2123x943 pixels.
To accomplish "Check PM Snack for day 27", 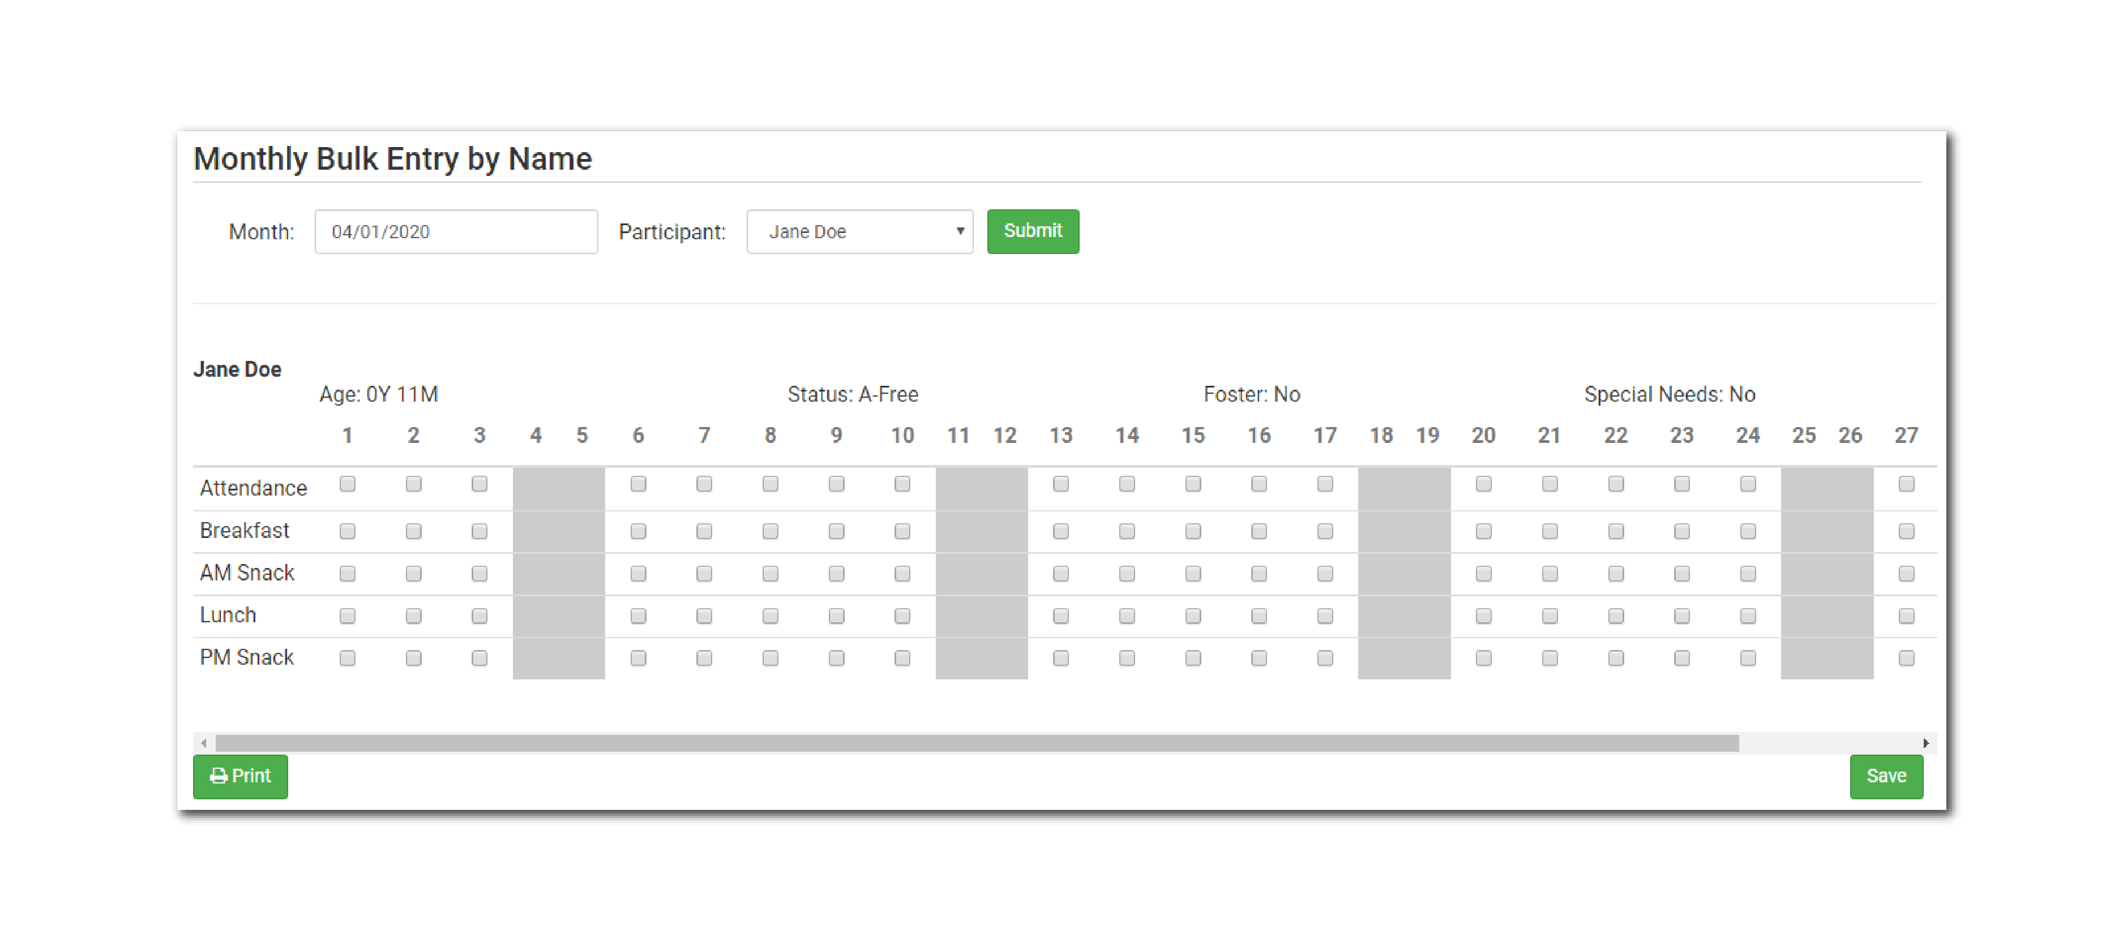I will (x=1906, y=658).
